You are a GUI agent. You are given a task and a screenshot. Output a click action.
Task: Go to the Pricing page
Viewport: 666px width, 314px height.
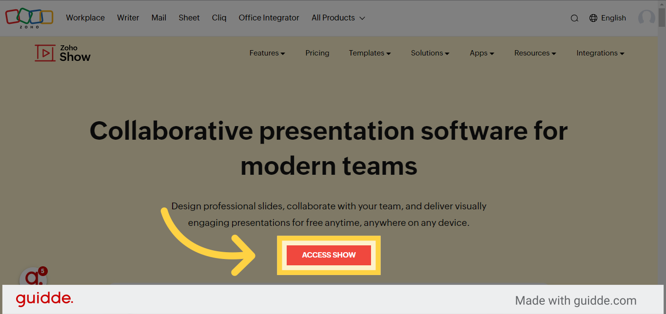[x=317, y=53]
